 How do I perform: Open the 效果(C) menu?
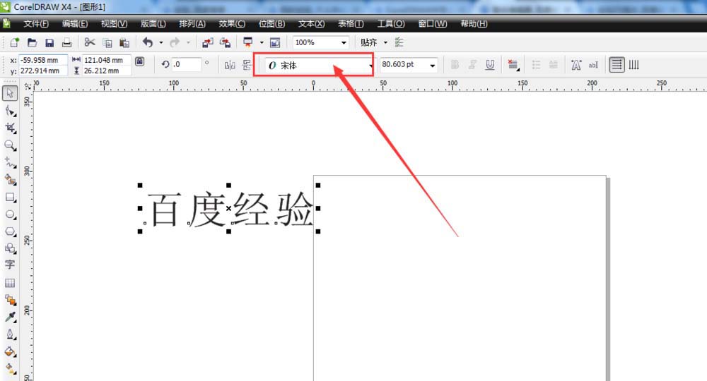tap(232, 24)
